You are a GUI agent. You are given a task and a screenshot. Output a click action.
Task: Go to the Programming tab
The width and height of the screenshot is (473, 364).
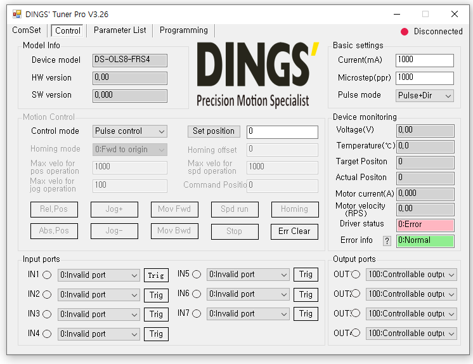pyautogui.click(x=184, y=30)
